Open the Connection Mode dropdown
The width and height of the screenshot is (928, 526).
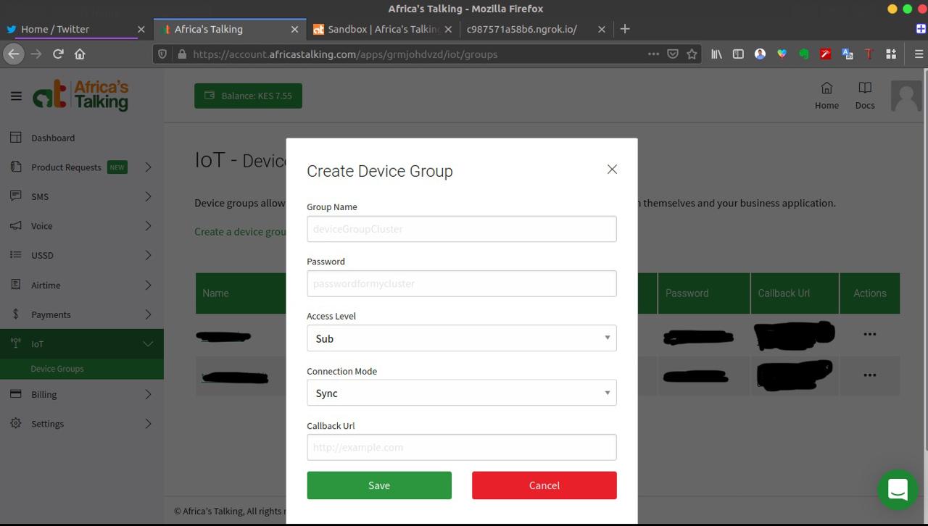coord(462,393)
